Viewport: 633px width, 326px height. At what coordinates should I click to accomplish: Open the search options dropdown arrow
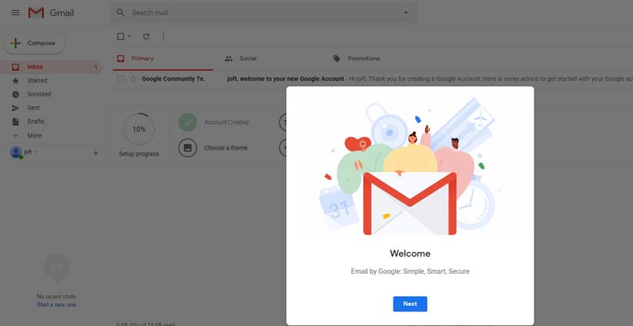[x=406, y=13]
